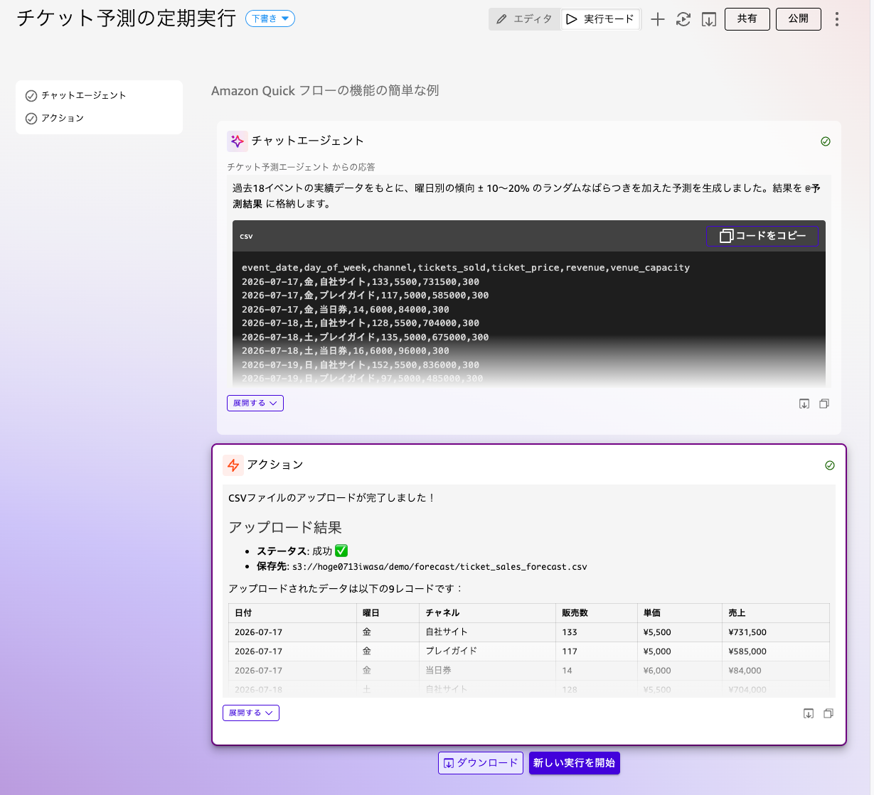Download the アクション card output
This screenshot has width=874, height=795.
click(x=809, y=713)
